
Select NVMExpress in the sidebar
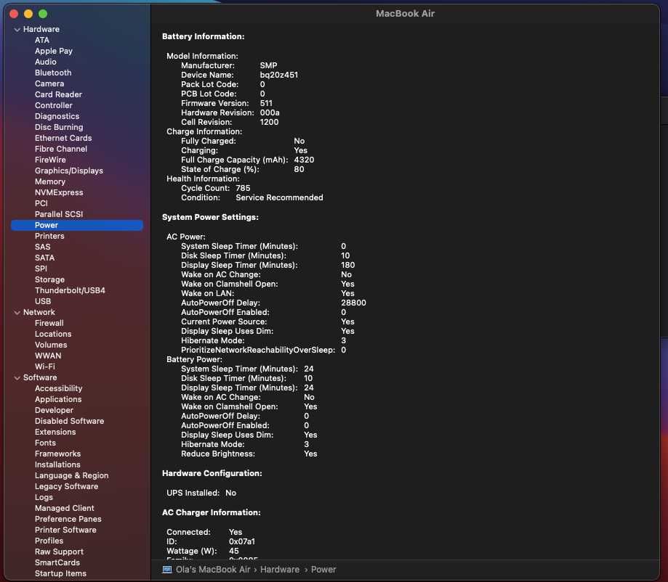tap(59, 192)
